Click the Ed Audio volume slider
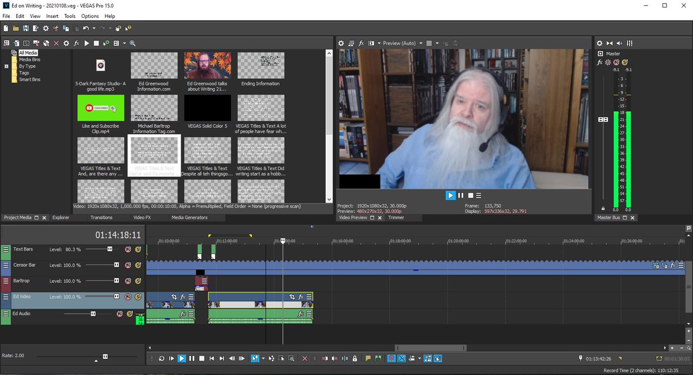Viewport: 693px width, 375px height. (93, 314)
